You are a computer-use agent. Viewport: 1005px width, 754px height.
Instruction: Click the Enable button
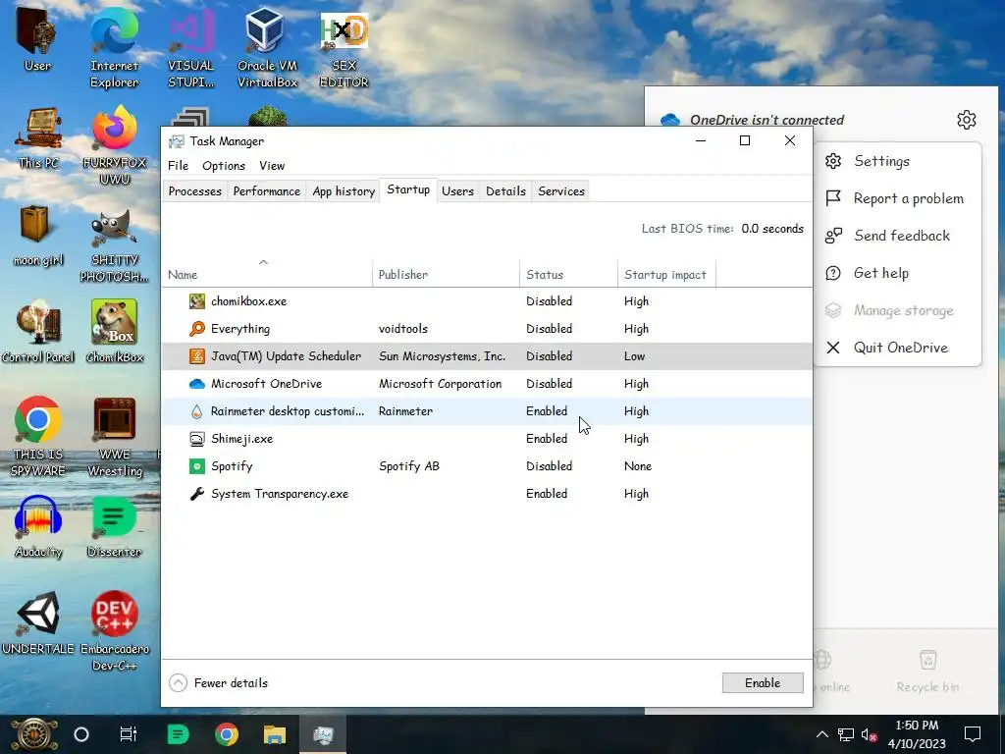[x=763, y=683]
